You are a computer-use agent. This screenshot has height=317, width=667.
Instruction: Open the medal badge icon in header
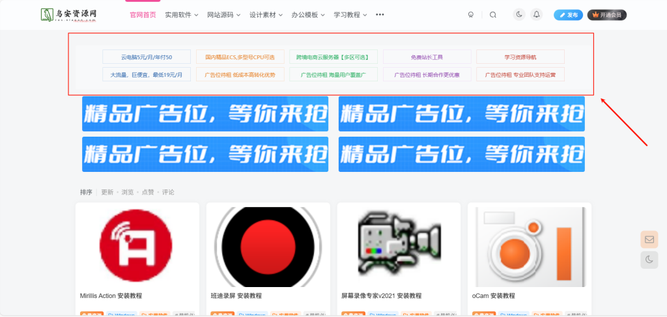471,15
